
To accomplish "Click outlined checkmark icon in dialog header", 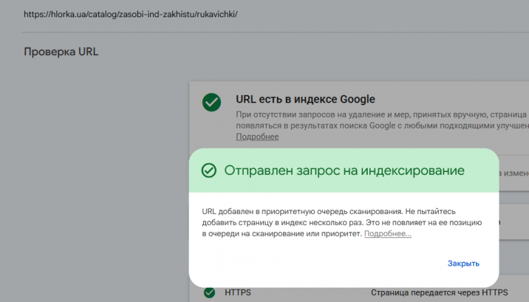I will pos(209,170).
